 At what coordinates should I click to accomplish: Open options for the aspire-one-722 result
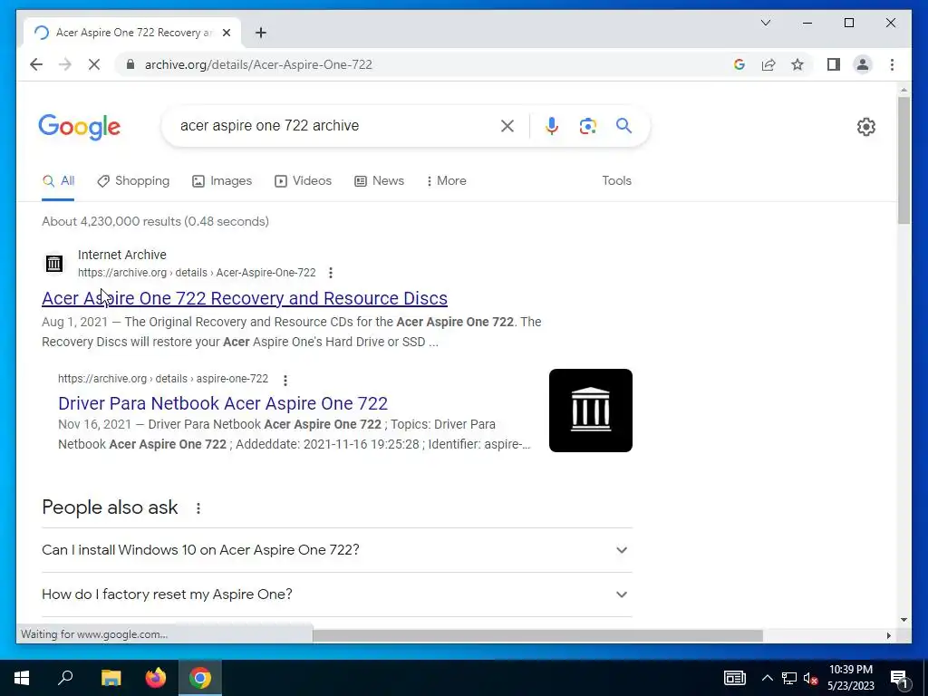pos(285,380)
